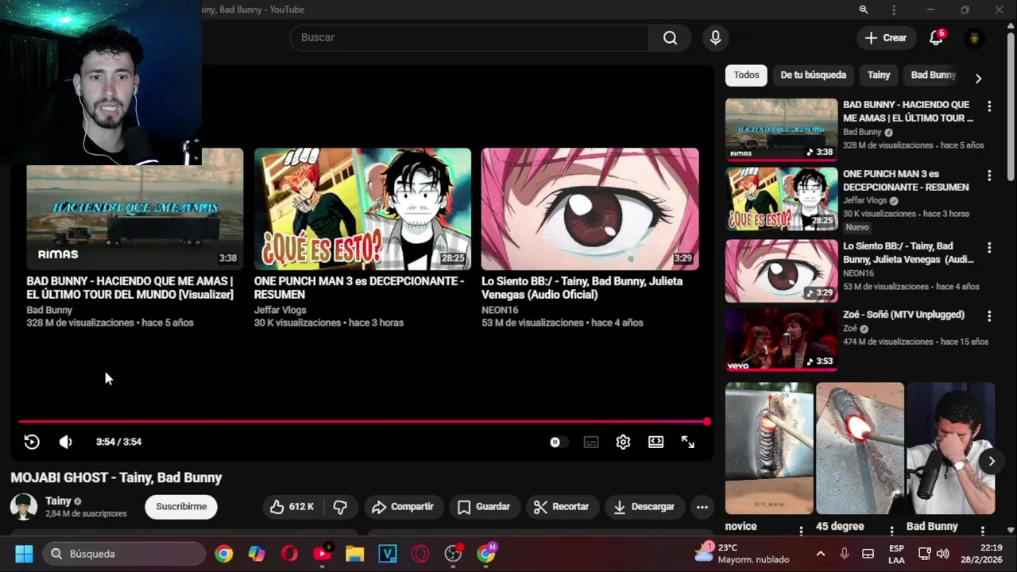Open the novice welding short
The image size is (1017, 572).
769,448
